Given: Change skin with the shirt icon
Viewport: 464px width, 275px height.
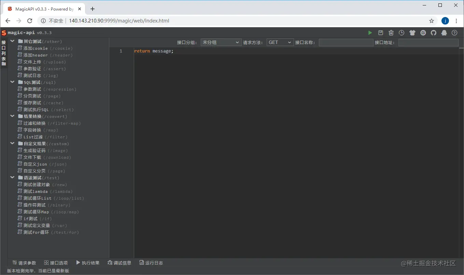Looking at the screenshot, I should click(412, 33).
